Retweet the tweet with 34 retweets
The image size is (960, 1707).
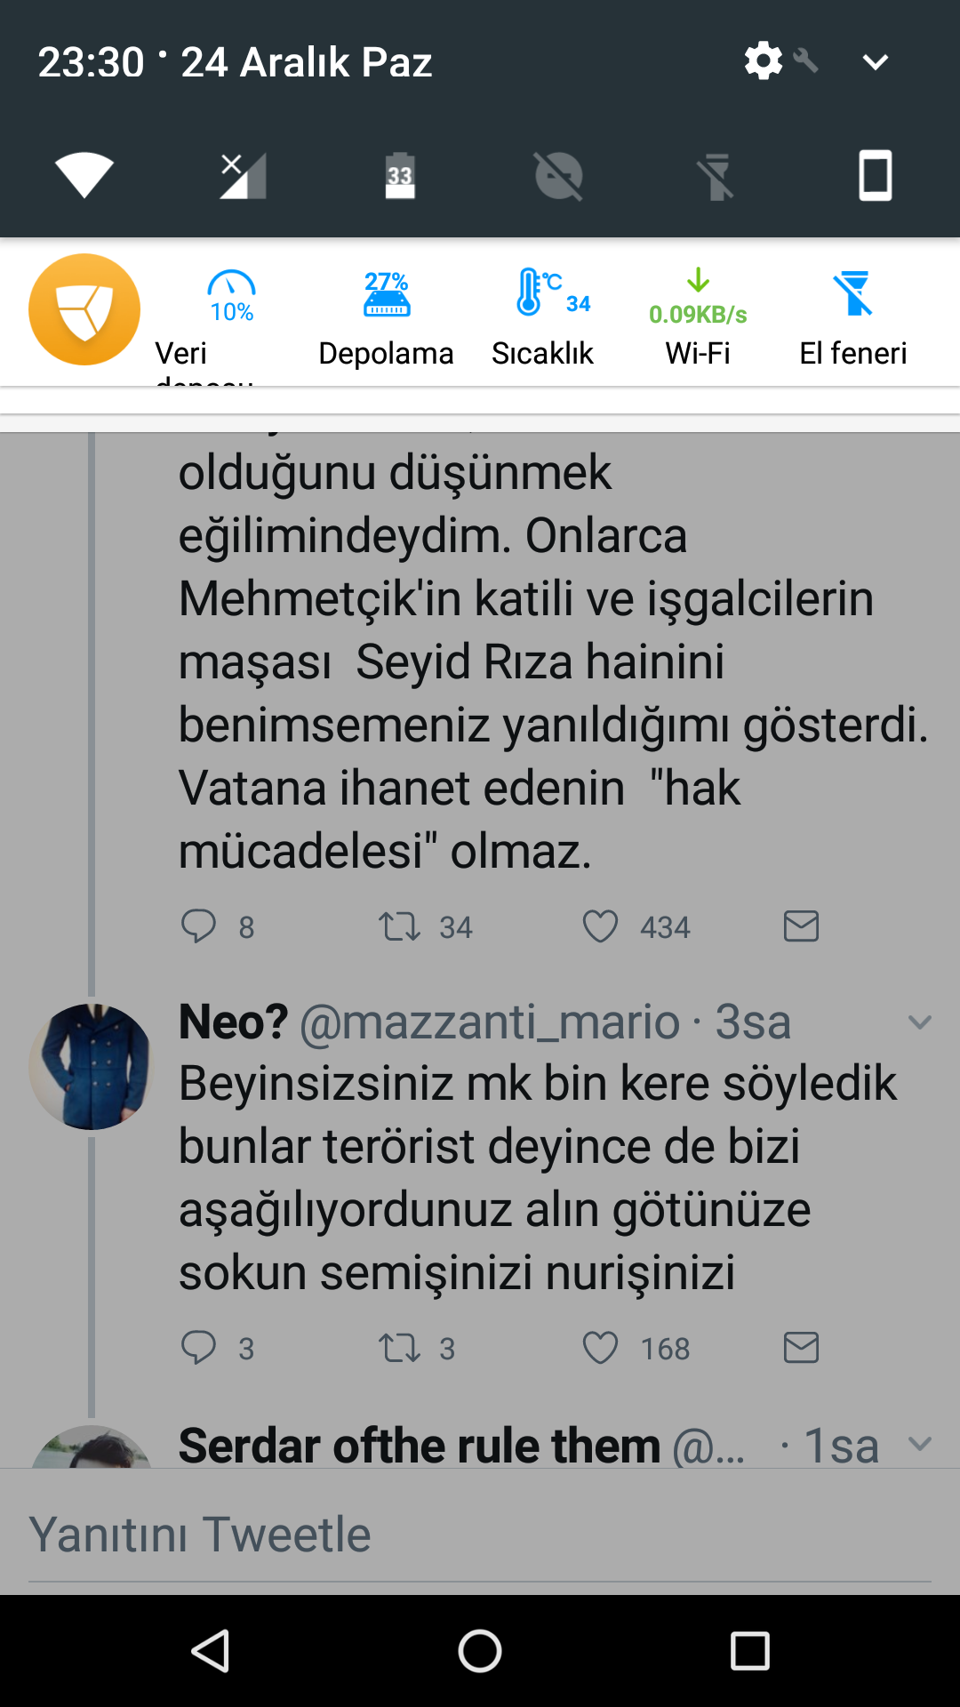[400, 927]
